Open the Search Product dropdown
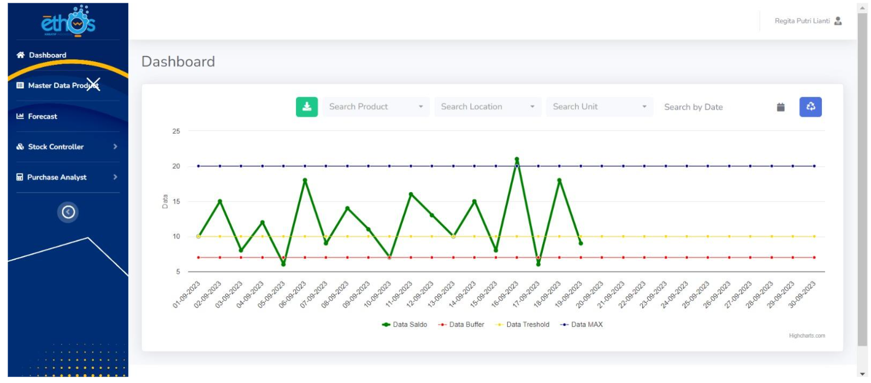The height and width of the screenshot is (383, 871). 375,107
